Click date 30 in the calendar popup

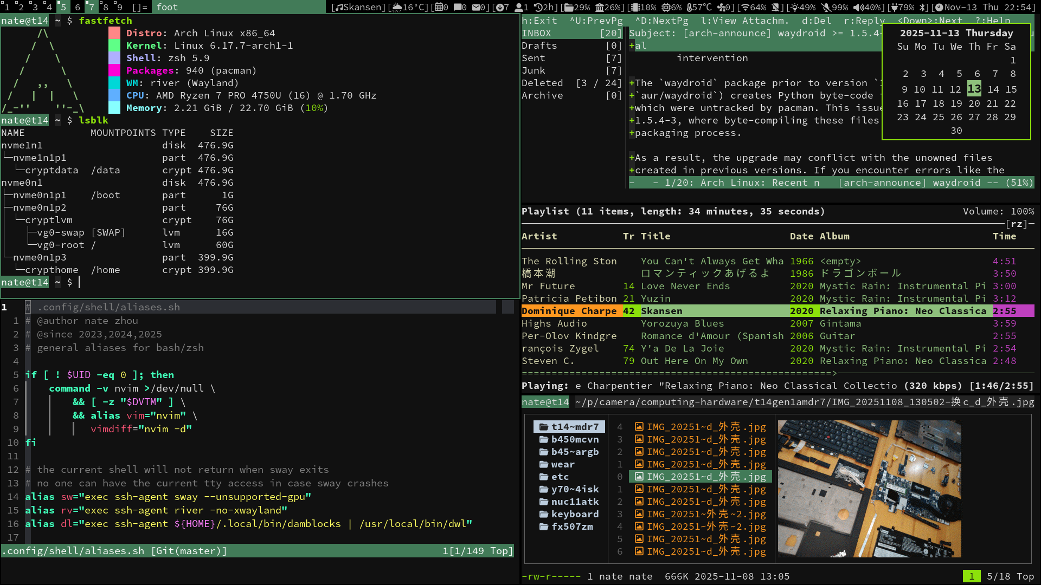coord(956,131)
